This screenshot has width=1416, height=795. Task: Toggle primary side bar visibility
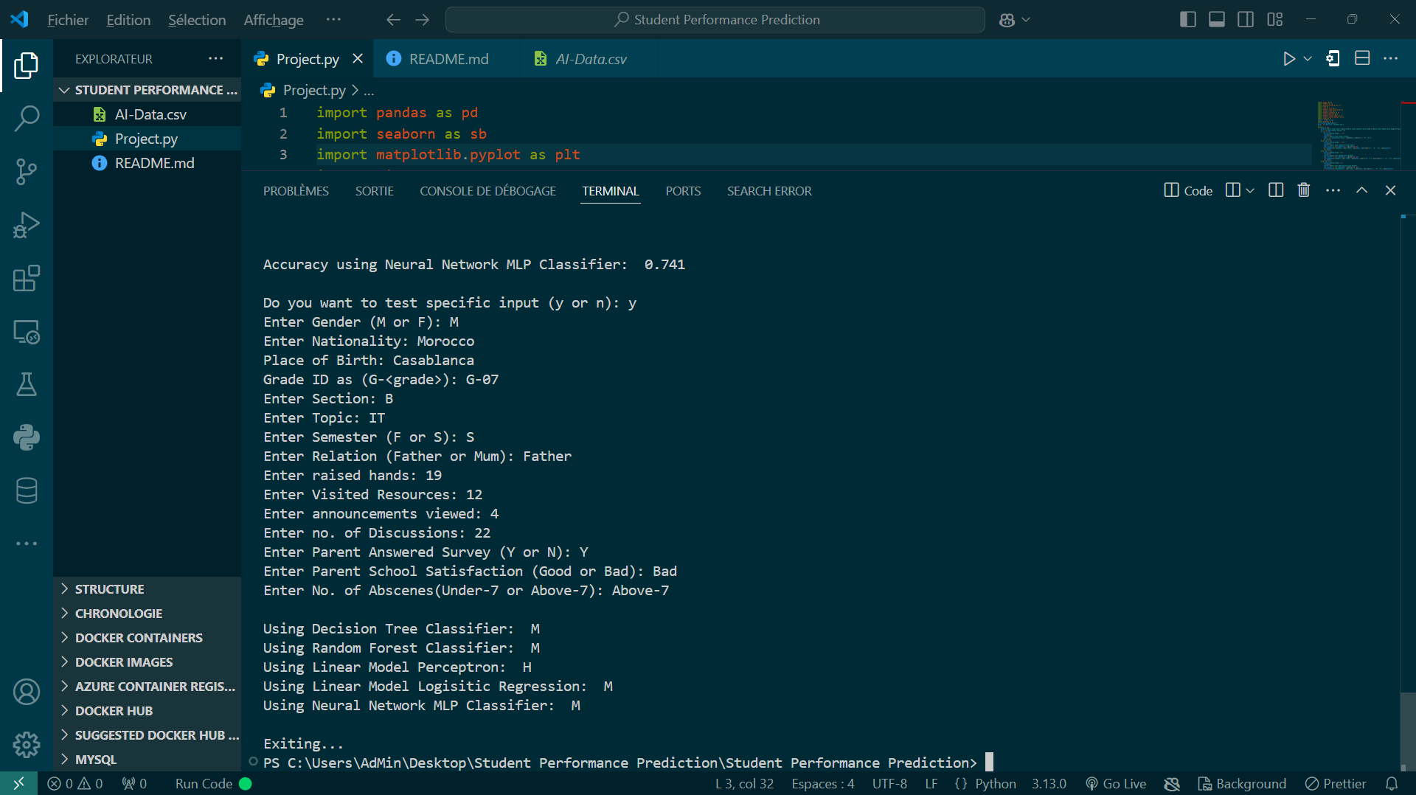1188,20
